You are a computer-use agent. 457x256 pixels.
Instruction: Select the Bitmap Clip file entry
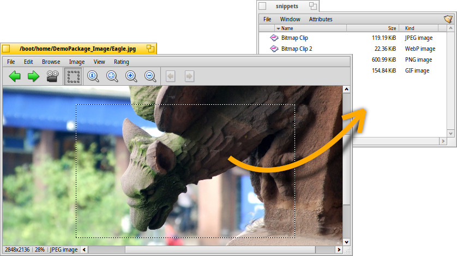click(x=294, y=38)
